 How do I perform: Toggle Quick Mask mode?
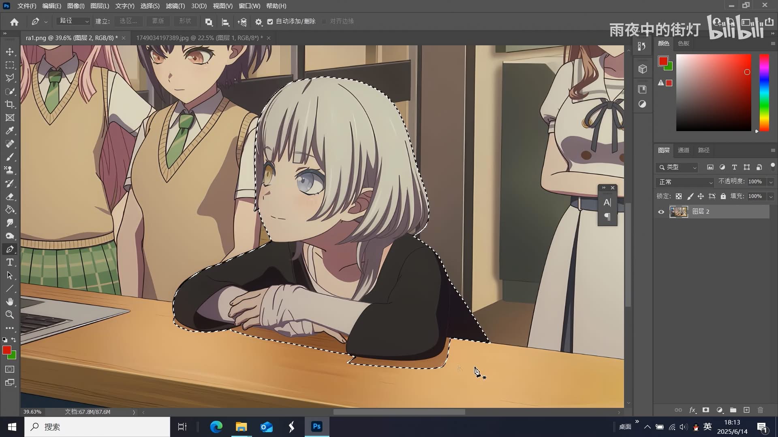click(10, 369)
